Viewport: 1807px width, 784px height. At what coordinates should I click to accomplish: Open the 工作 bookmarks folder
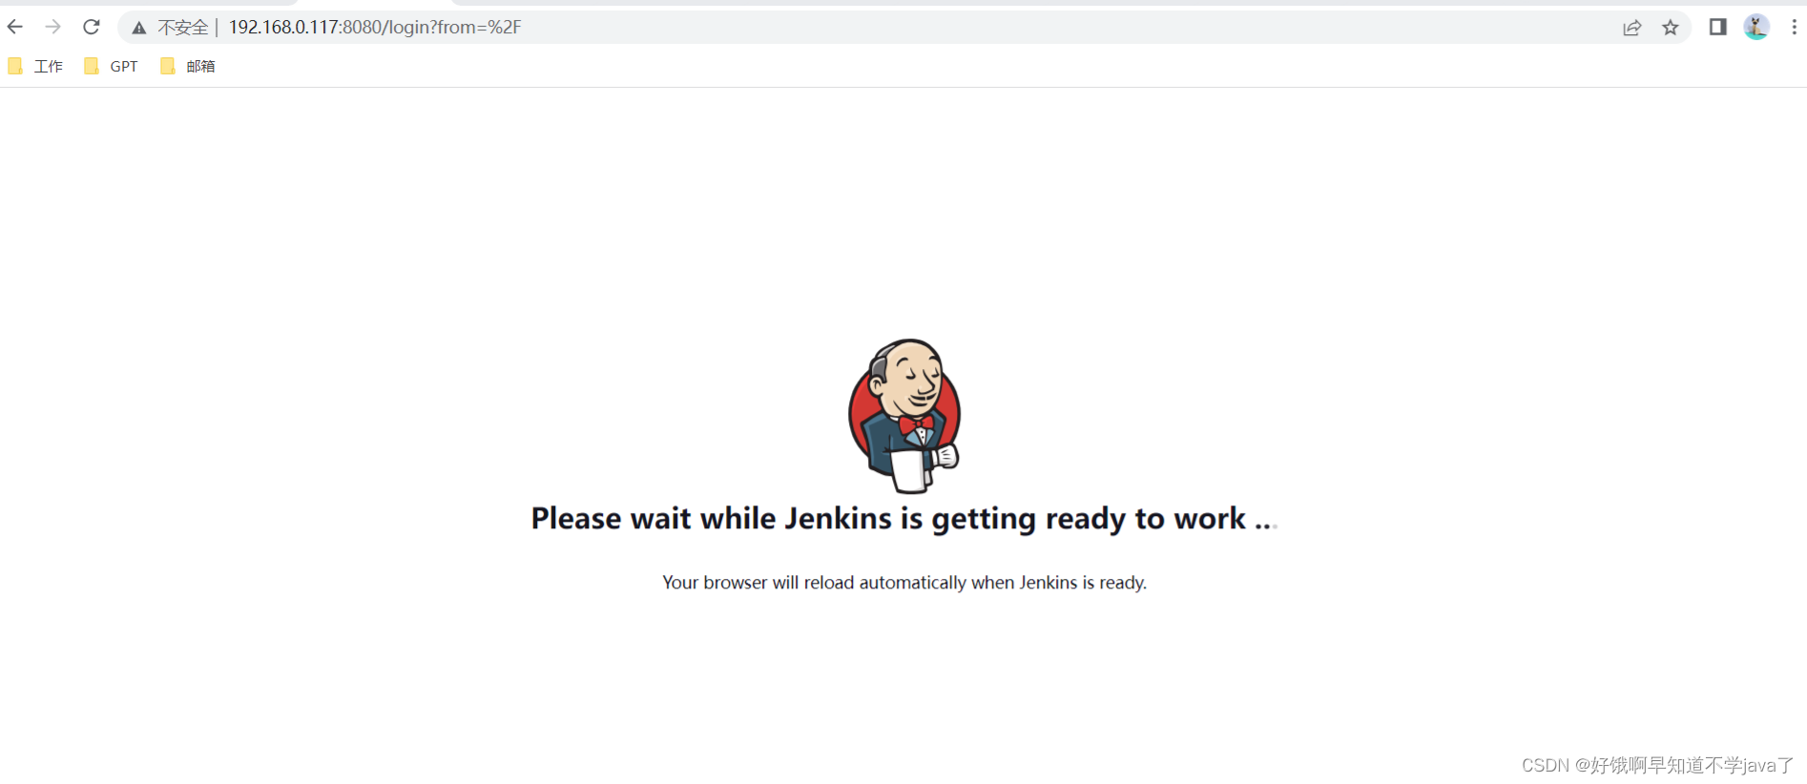[35, 66]
